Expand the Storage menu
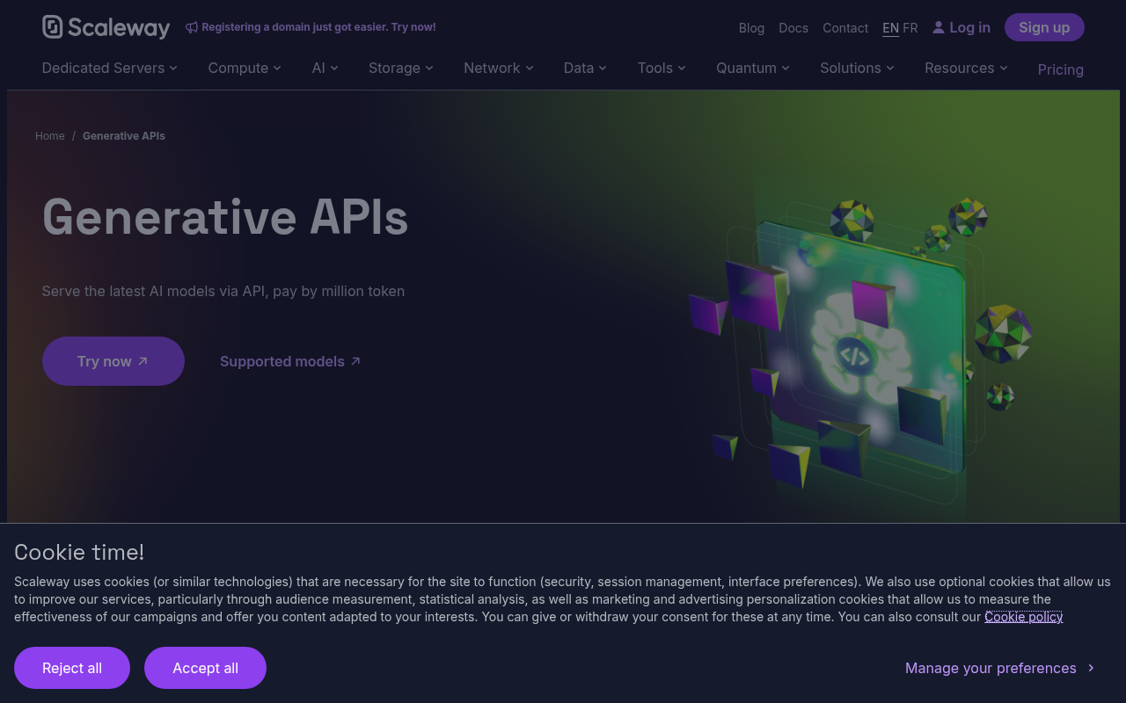 (x=401, y=68)
